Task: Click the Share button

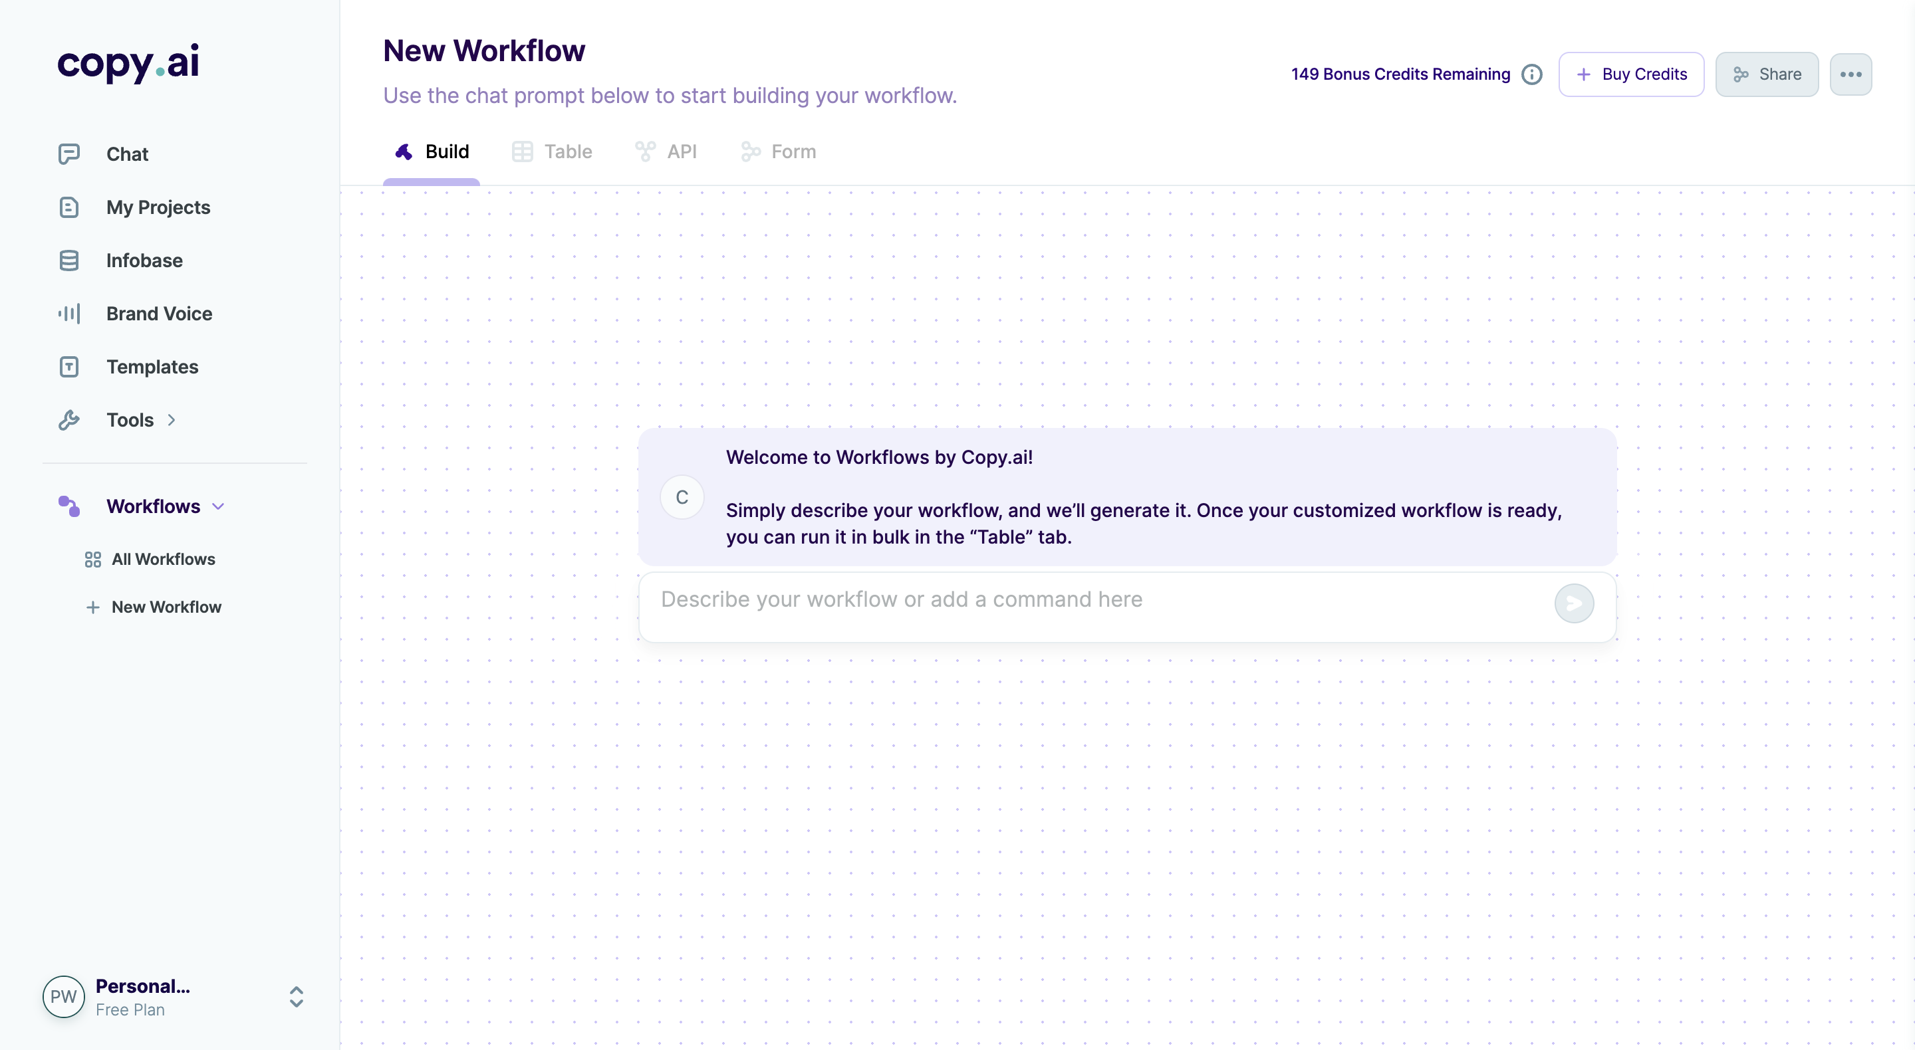Action: 1766,74
